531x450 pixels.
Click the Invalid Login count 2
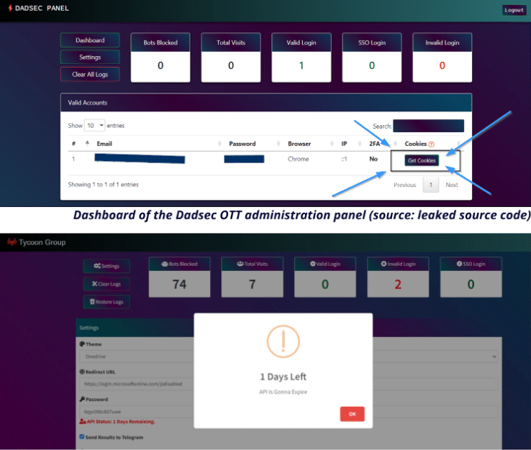(398, 284)
